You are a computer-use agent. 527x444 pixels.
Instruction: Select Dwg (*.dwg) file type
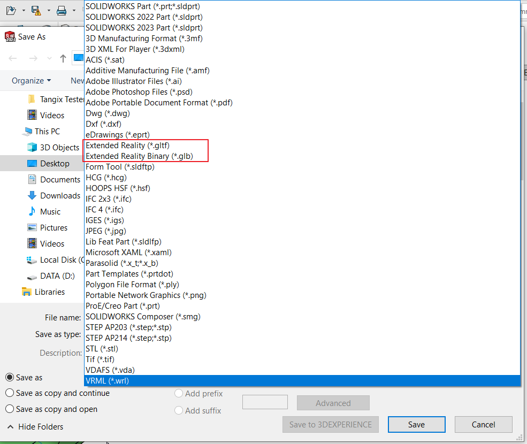point(302,113)
